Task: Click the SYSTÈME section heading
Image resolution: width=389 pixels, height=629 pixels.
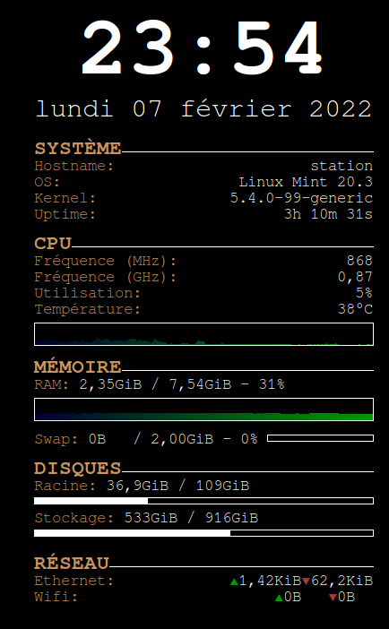Action: point(77,149)
